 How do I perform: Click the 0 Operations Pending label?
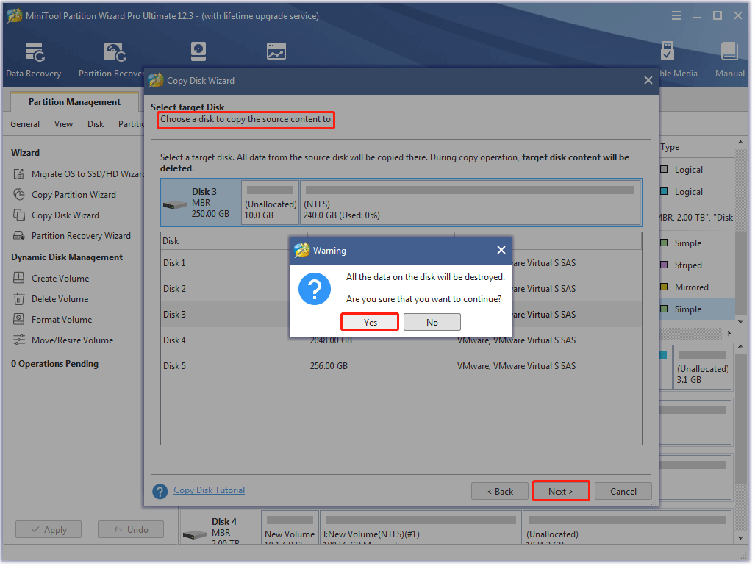click(x=55, y=365)
